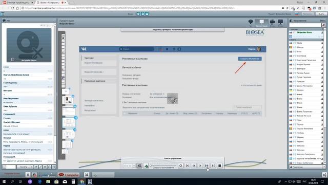
Task: Click the chat panel vertical scrollbar
Action: point(55,94)
